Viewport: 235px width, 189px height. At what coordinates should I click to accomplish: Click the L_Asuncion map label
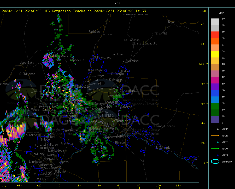point(131,61)
